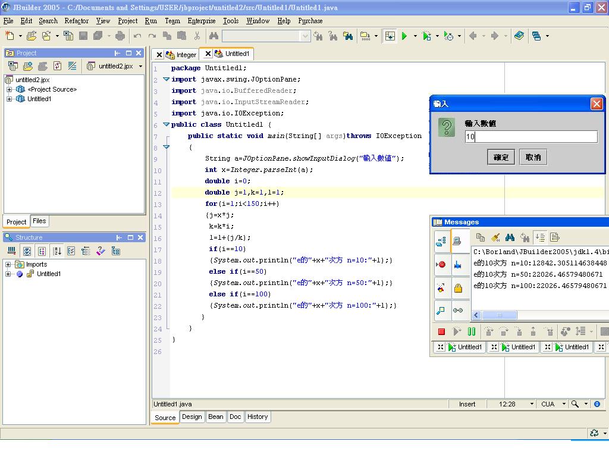Switch to the Design view tab
609x457 pixels.
(x=192, y=417)
